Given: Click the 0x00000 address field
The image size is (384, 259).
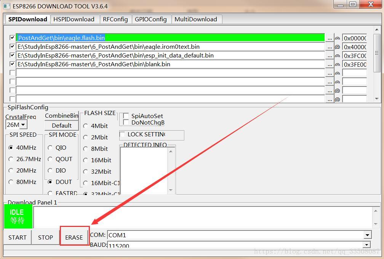Looking at the screenshot, I should pos(354,38).
